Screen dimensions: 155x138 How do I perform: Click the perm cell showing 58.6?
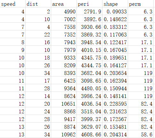[141, 134]
